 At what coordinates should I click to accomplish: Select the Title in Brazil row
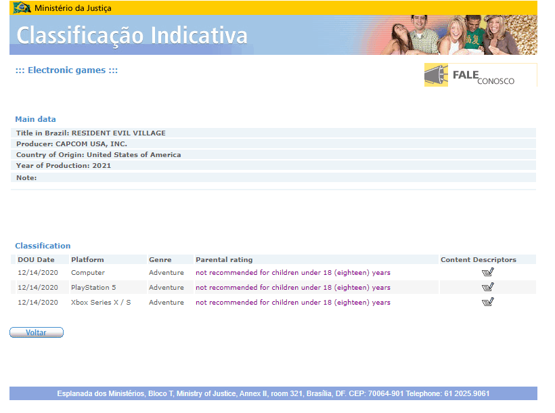click(x=273, y=133)
